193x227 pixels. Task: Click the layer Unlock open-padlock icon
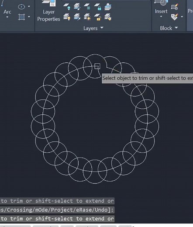point(97,17)
